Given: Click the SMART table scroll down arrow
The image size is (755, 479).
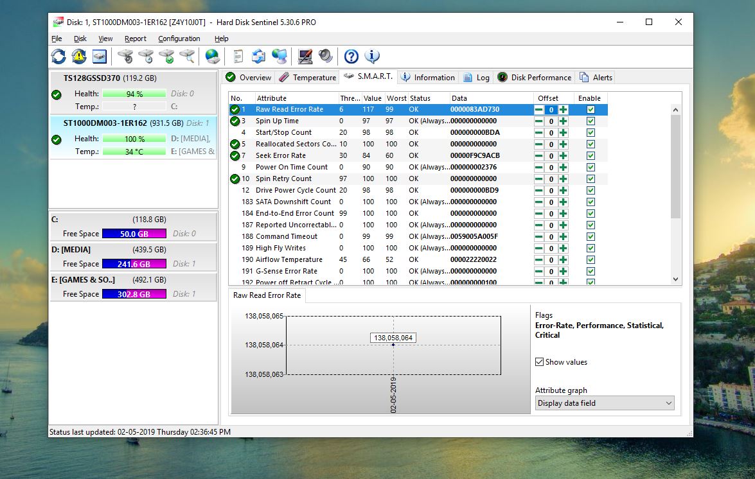Looking at the screenshot, I should tap(675, 279).
